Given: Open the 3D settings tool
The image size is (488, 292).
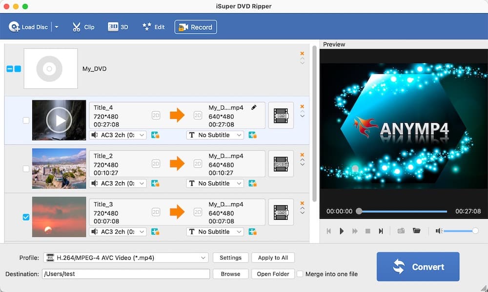Looking at the screenshot, I should 118,27.
